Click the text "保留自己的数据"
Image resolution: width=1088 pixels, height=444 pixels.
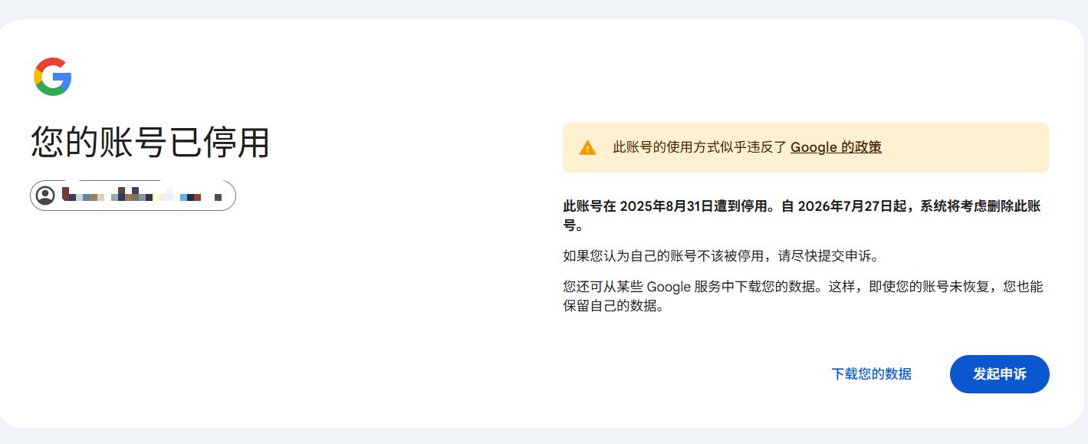click(611, 306)
